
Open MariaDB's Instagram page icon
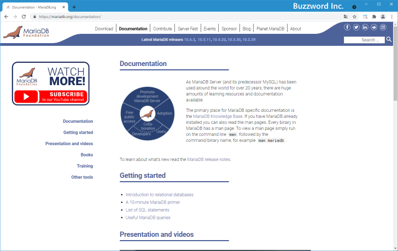[x=383, y=27]
